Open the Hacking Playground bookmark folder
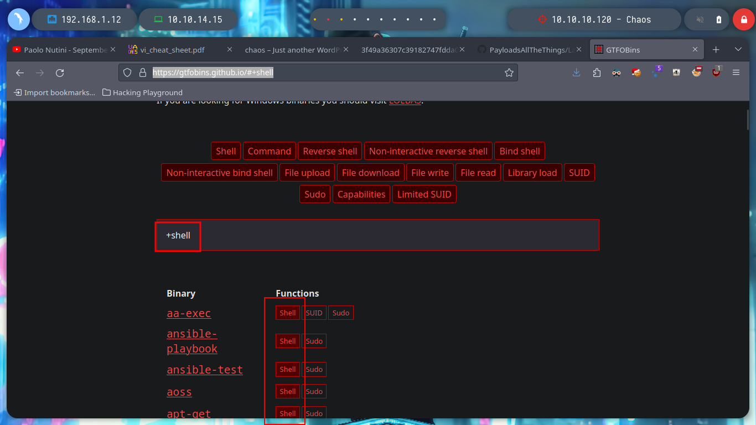The image size is (756, 425). pos(142,92)
